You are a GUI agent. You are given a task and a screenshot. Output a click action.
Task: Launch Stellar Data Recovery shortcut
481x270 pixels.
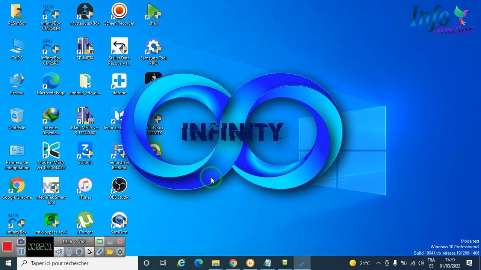119,52
